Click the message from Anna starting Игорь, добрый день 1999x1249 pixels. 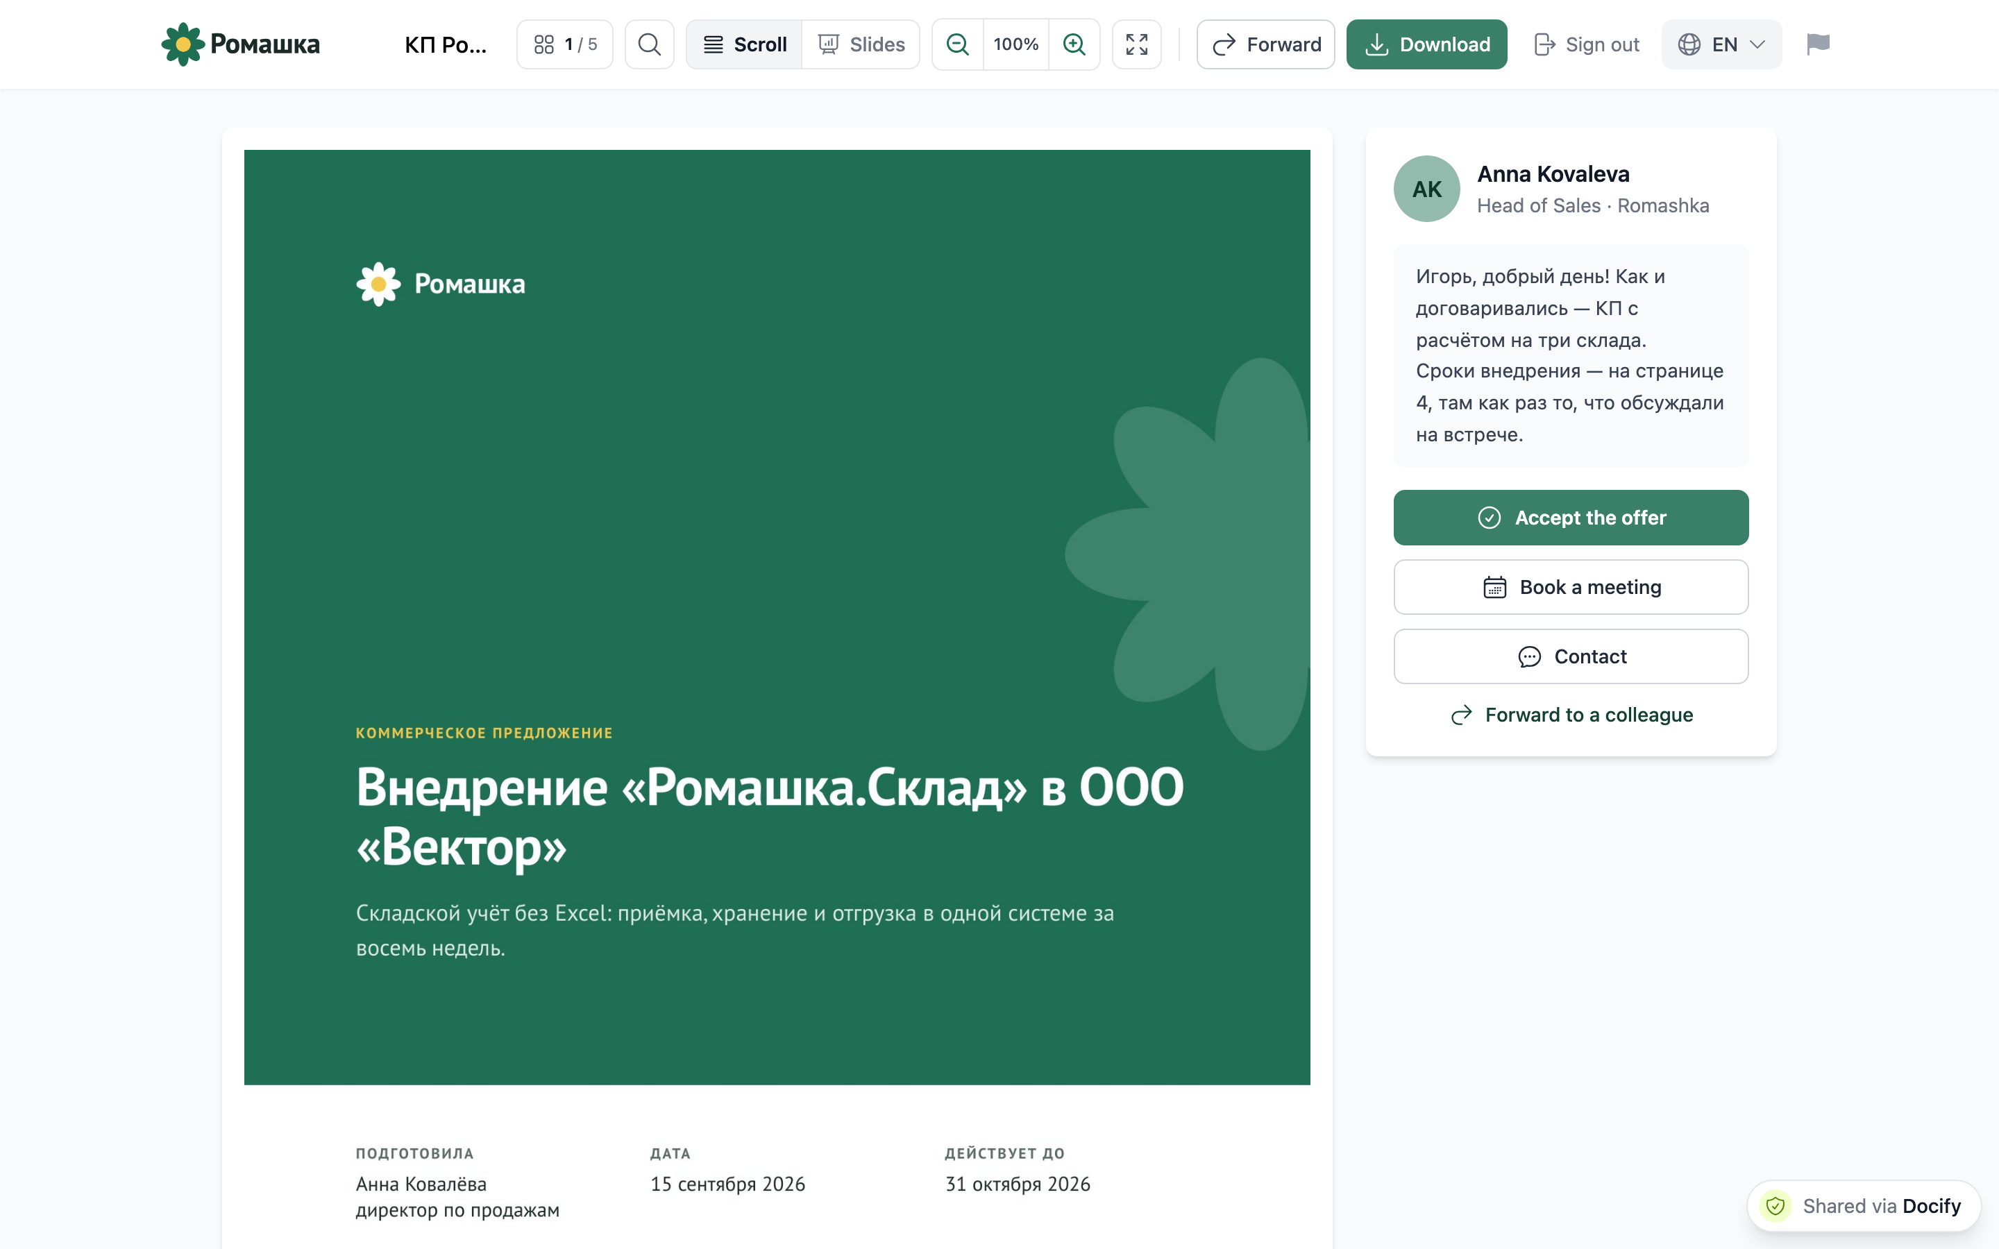point(1570,355)
